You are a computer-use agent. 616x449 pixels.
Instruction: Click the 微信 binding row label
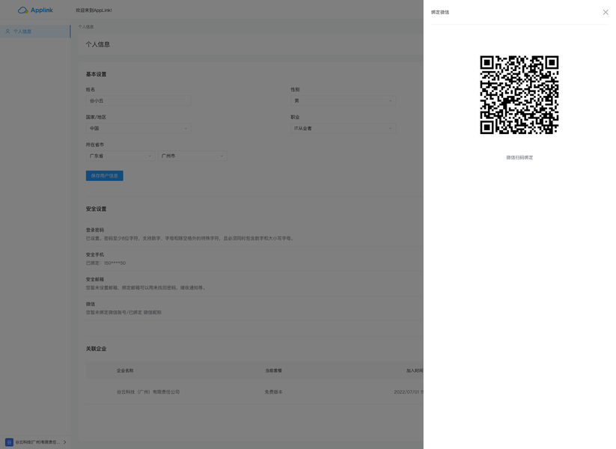click(91, 304)
